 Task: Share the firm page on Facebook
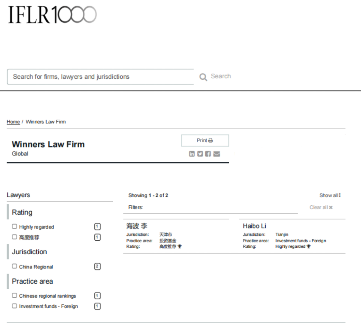[x=208, y=154]
